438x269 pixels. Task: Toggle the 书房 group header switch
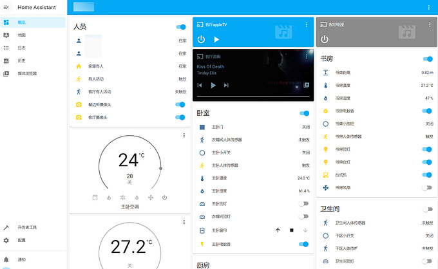pyautogui.click(x=428, y=59)
